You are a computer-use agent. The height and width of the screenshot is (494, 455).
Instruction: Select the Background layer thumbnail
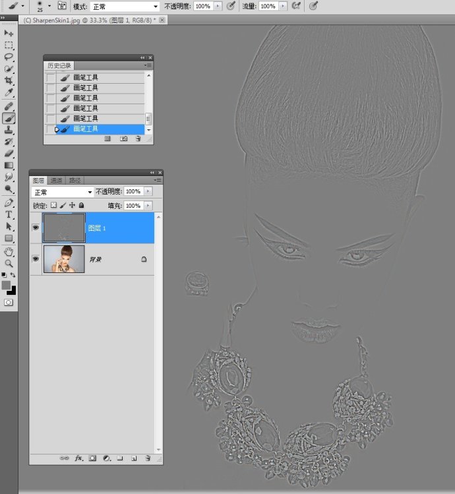click(64, 259)
